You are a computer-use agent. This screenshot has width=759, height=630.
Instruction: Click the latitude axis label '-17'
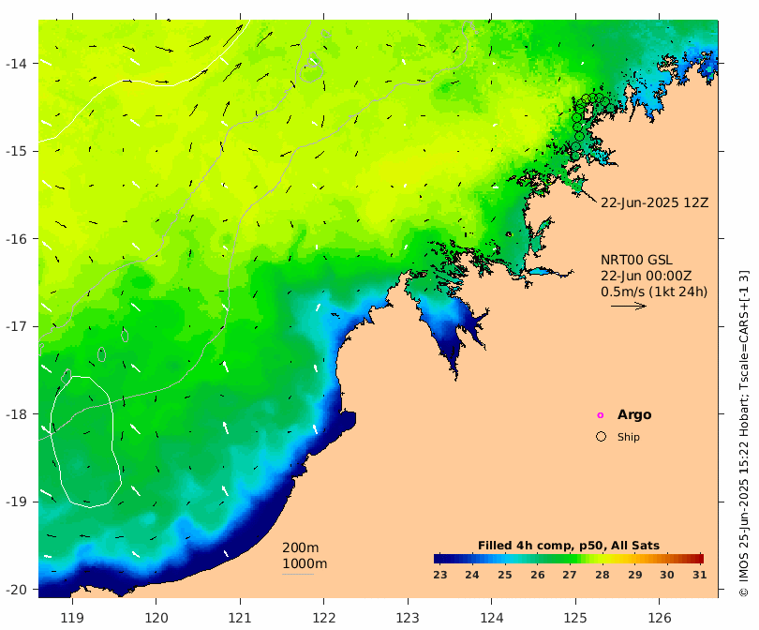pyautogui.click(x=16, y=327)
